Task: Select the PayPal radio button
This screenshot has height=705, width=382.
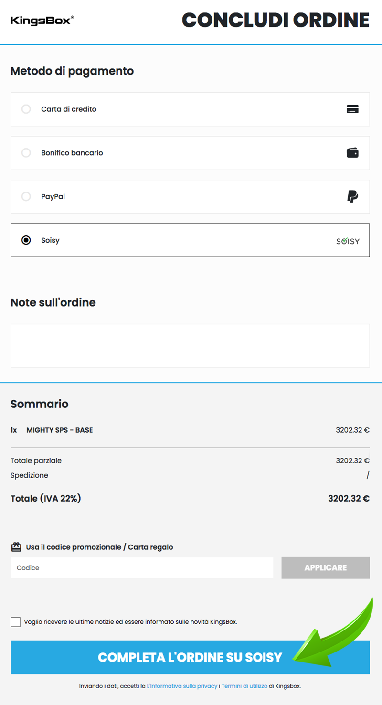Action: coord(26,196)
